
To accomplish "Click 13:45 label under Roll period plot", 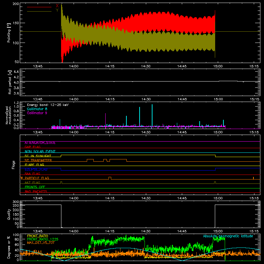I will pyautogui.click(x=38, y=99).
